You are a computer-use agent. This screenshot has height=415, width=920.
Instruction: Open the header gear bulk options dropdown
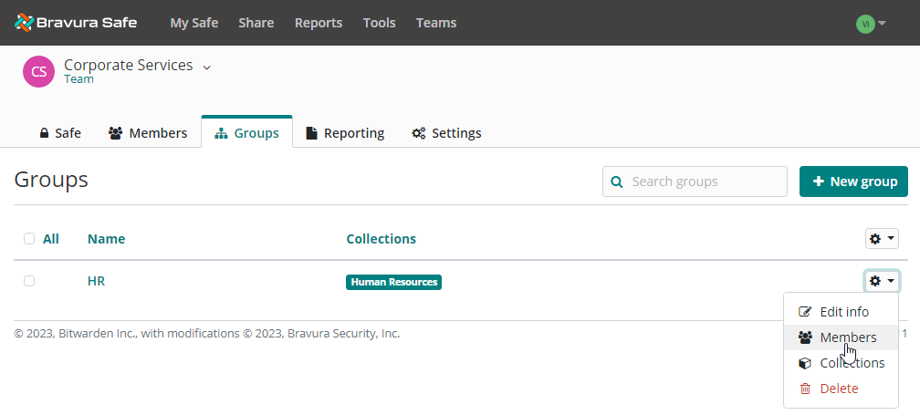tap(882, 239)
